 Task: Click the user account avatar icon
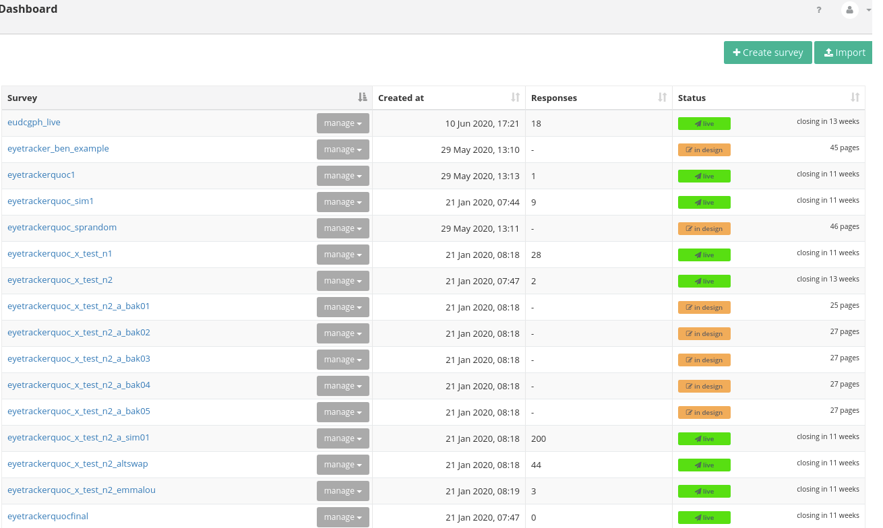849,9
